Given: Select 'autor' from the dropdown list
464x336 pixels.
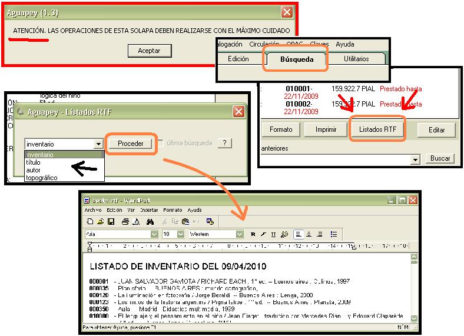Looking at the screenshot, I should [34, 169].
